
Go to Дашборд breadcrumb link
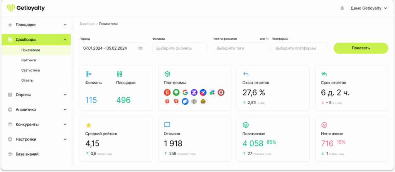pos(87,24)
